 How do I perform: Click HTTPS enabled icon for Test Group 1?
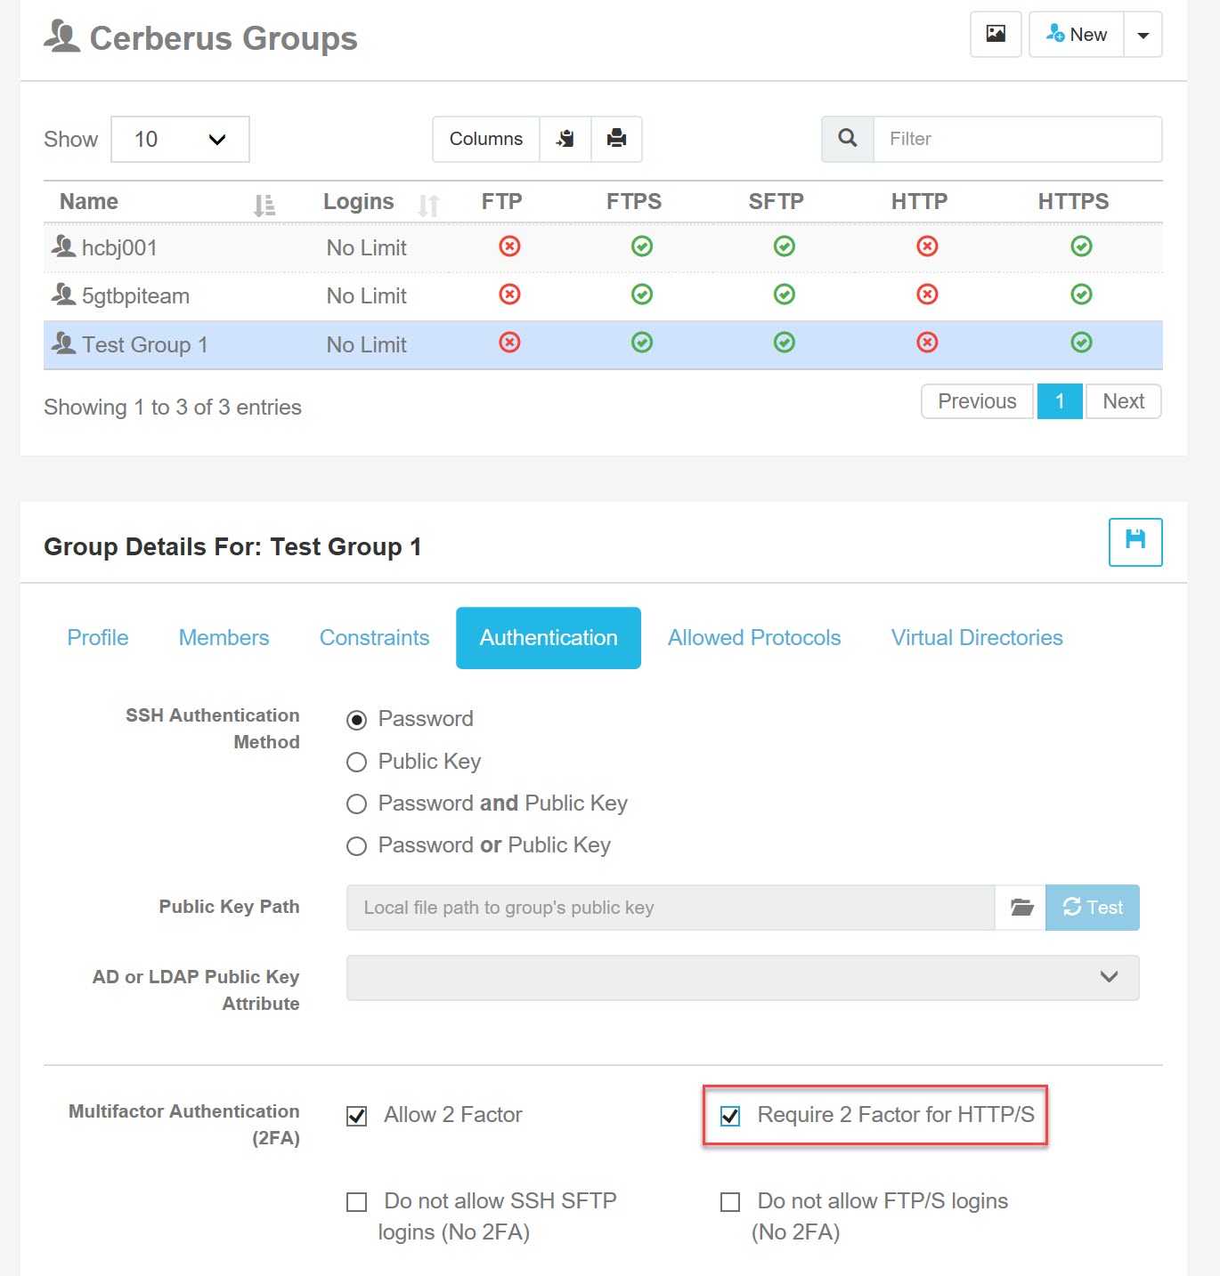tap(1081, 342)
